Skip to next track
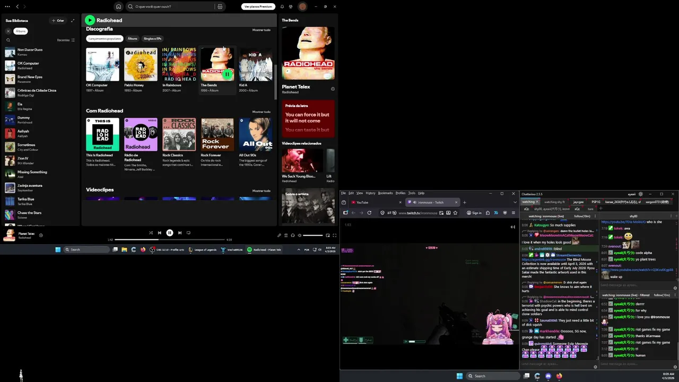Screen dimensions: 679x382 click(x=180, y=233)
